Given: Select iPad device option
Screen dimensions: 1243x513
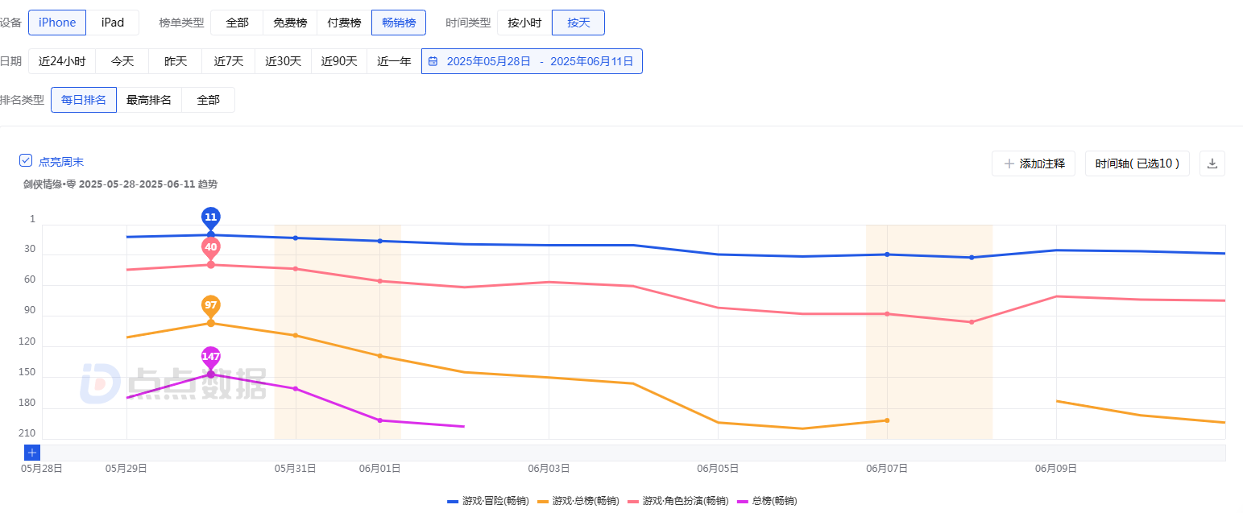Looking at the screenshot, I should [113, 23].
